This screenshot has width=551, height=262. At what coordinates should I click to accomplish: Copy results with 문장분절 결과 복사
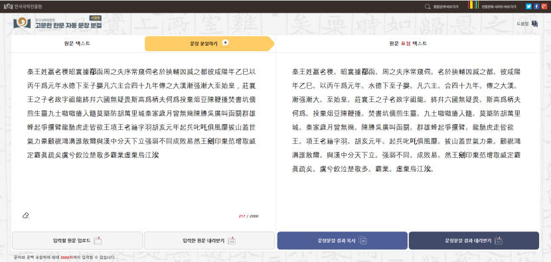343,241
